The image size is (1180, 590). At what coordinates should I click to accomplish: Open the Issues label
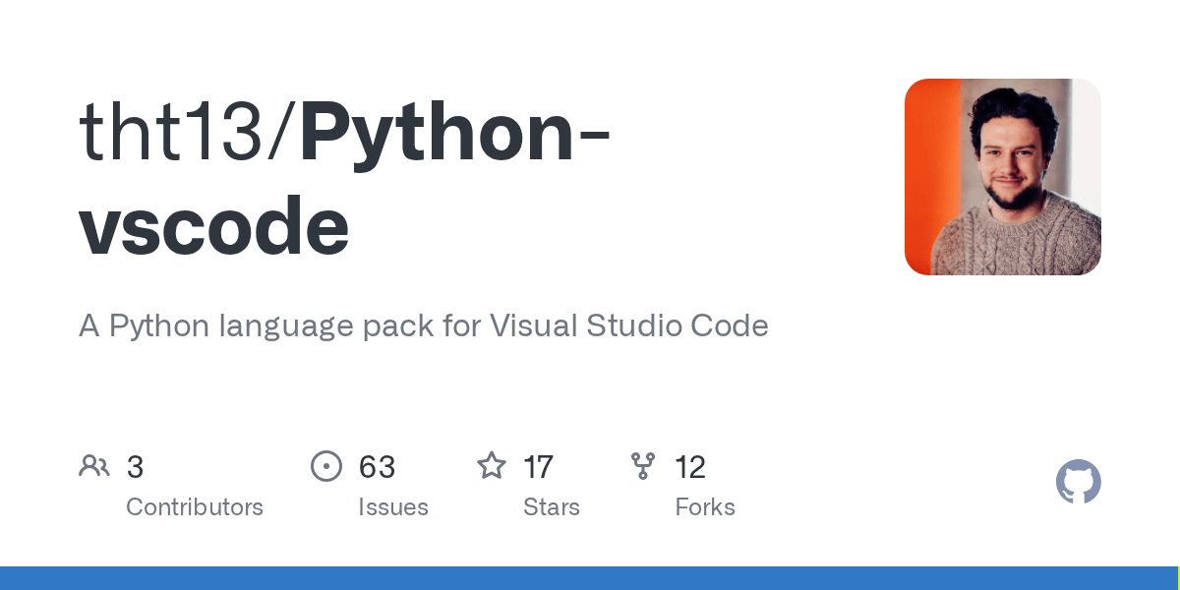point(393,507)
